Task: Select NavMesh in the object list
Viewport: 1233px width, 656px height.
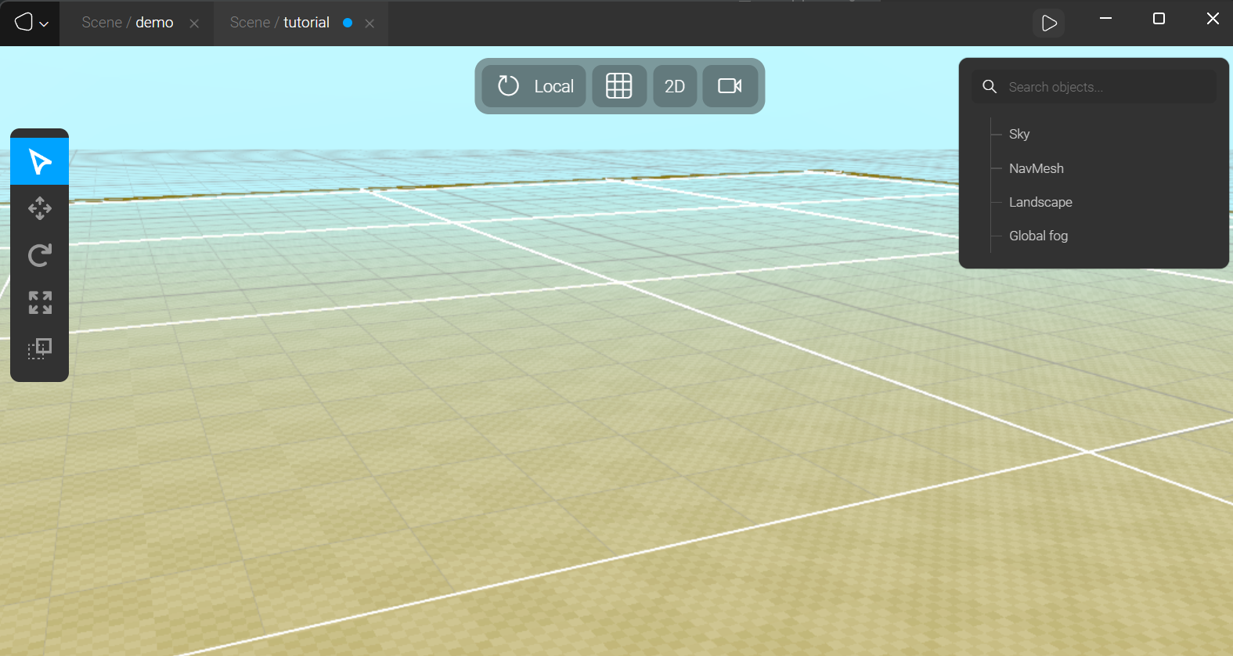Action: (x=1036, y=168)
